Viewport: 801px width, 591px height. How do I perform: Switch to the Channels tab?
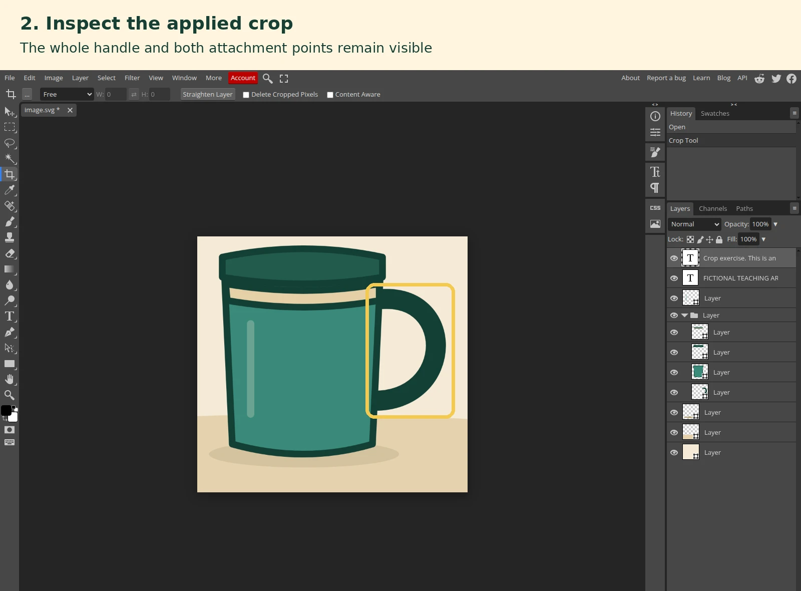pos(713,209)
